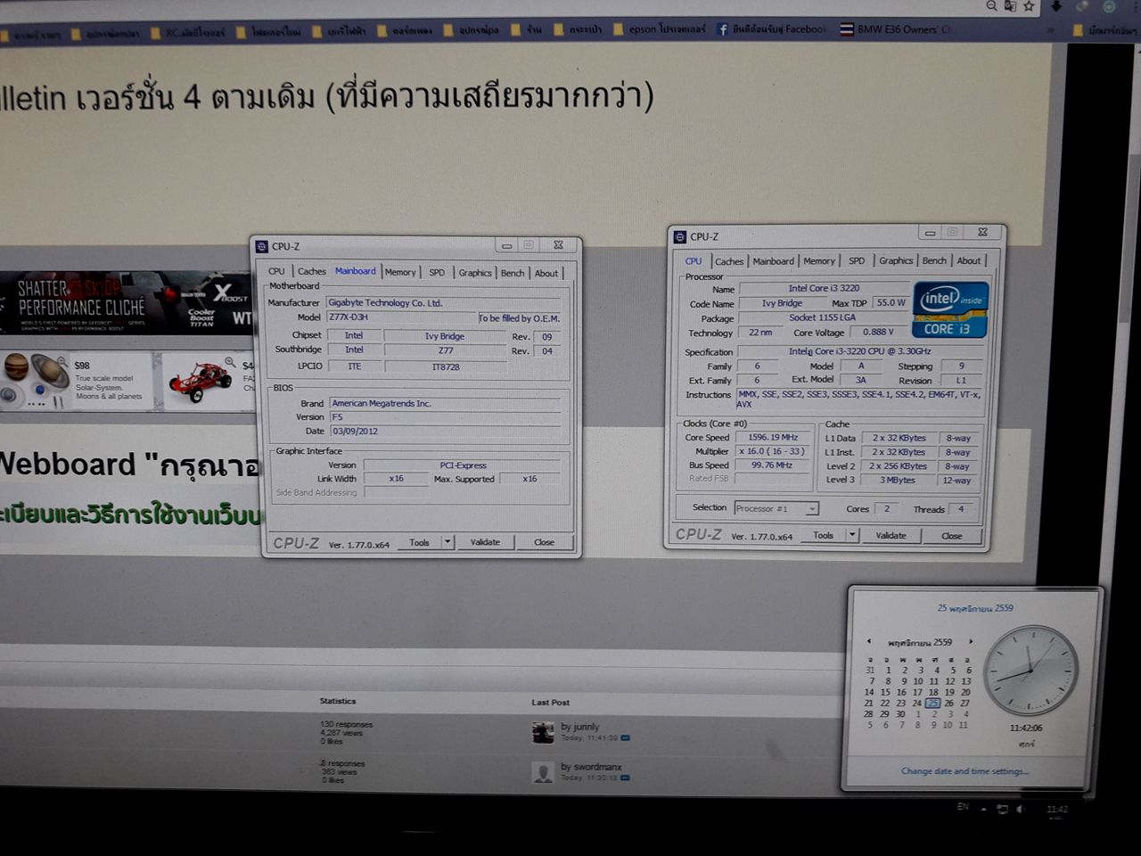Open the About tab in the Mainboard window
Viewport: 1141px width, 856px height.
546,274
